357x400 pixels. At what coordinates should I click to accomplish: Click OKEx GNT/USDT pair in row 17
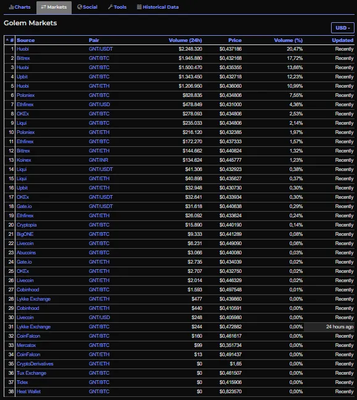pyautogui.click(x=101, y=197)
